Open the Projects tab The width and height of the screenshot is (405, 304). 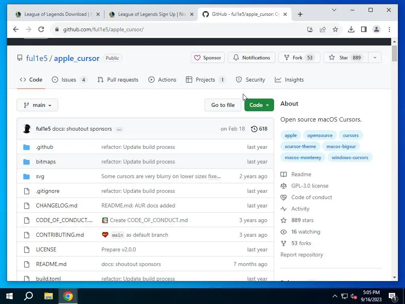206,80
